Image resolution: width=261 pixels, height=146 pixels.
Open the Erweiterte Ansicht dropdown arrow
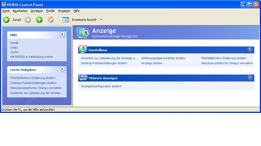point(101,20)
